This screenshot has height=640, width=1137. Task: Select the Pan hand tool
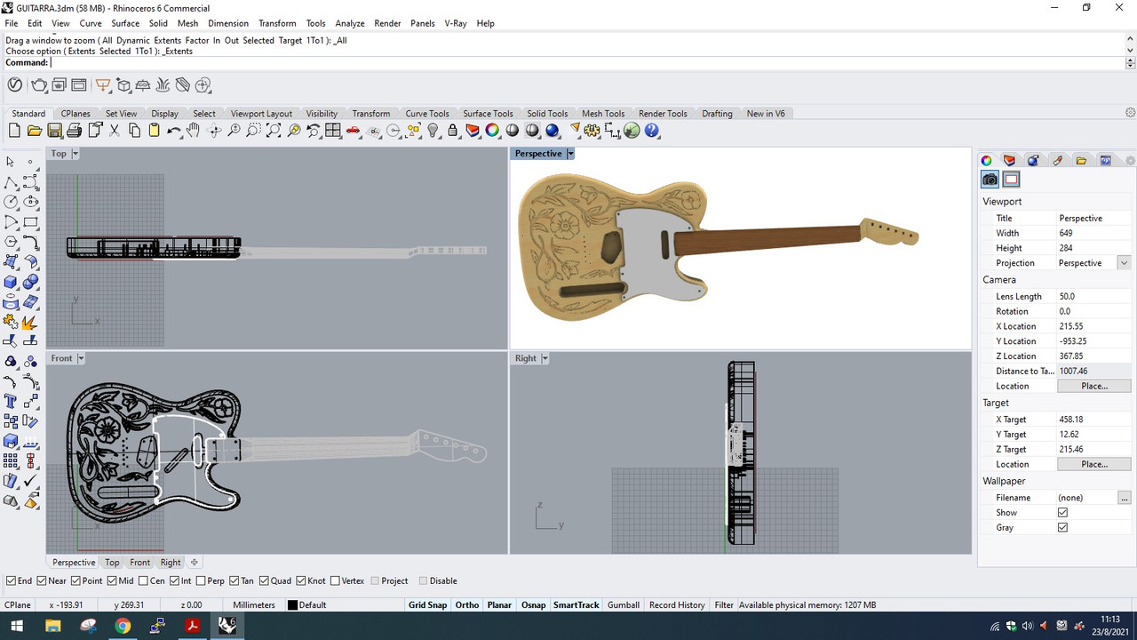coord(193,131)
